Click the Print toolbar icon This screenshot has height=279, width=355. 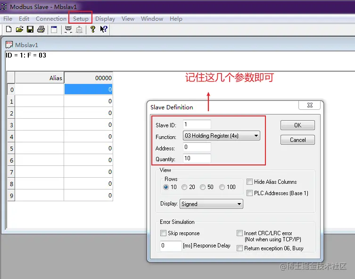click(41, 29)
